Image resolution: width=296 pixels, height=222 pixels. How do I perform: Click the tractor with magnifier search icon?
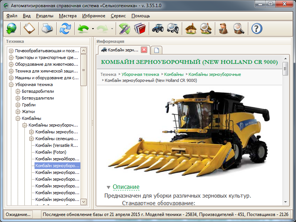point(173,29)
